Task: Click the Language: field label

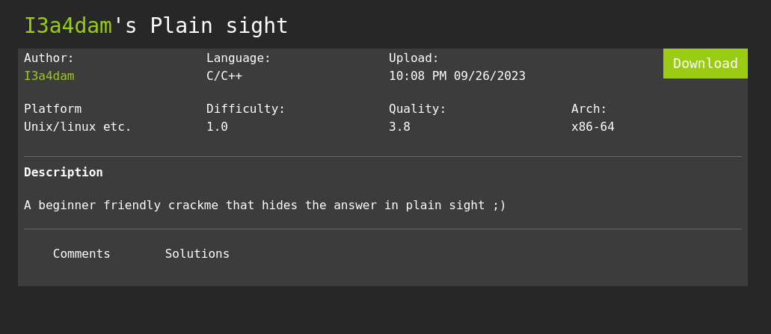Action: (x=239, y=58)
